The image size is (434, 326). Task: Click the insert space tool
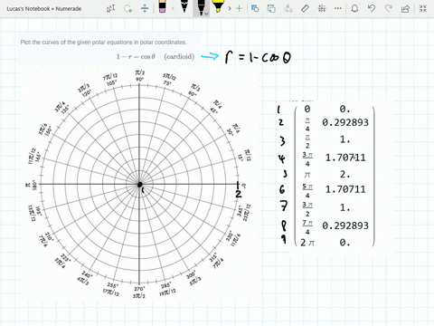pos(145,8)
